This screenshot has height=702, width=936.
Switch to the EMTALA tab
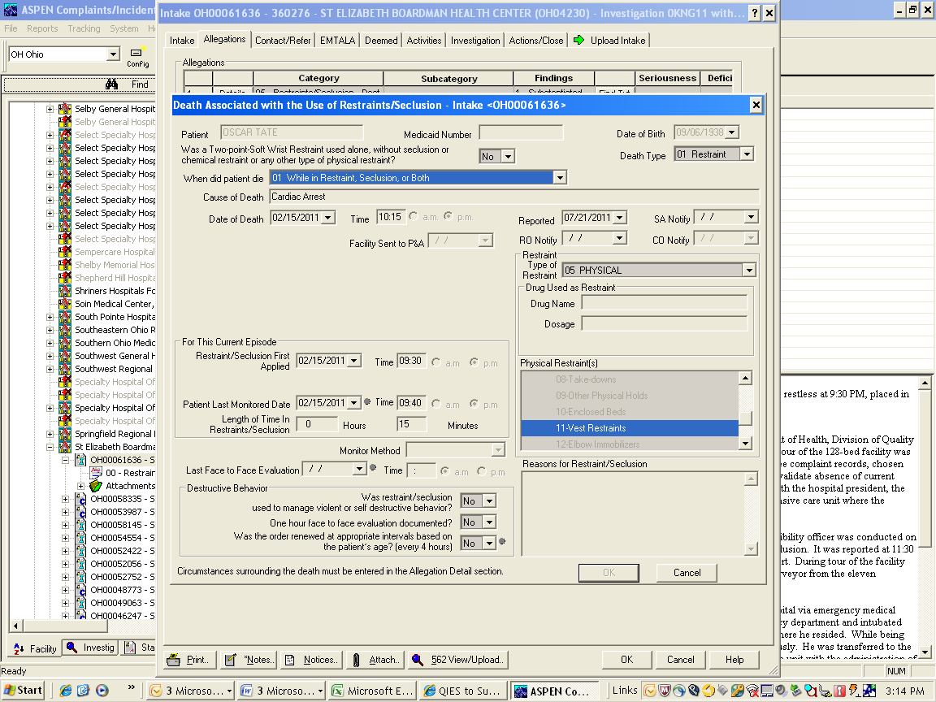[337, 41]
